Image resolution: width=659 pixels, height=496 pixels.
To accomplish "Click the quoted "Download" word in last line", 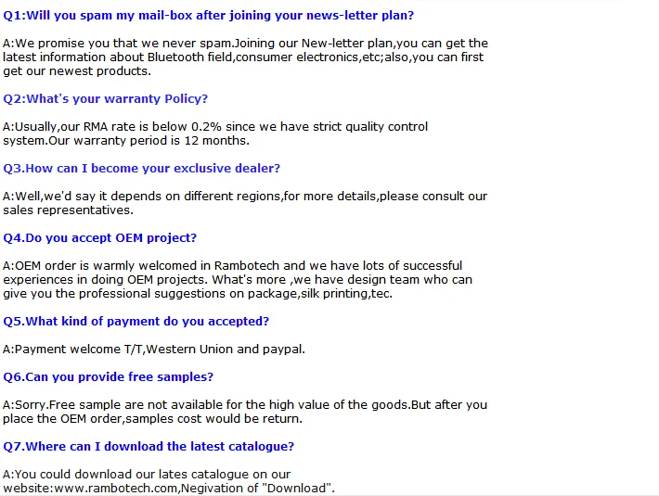I will [302, 489].
